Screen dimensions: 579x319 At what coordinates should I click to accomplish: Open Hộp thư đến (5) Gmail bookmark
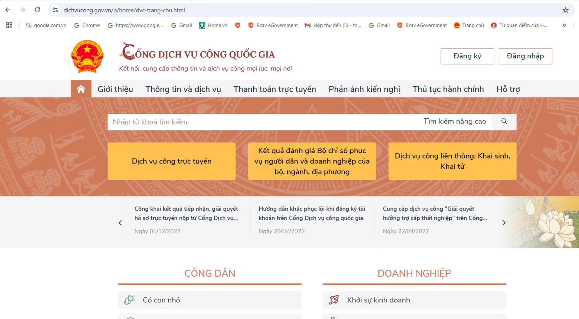pos(333,25)
